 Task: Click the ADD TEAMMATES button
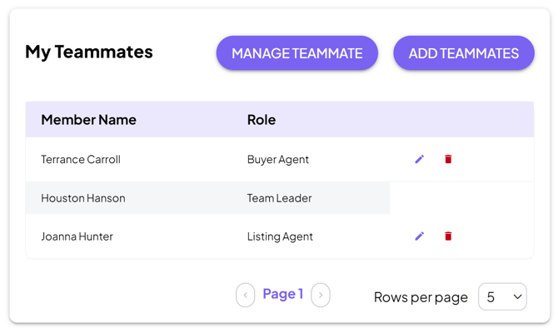point(464,53)
